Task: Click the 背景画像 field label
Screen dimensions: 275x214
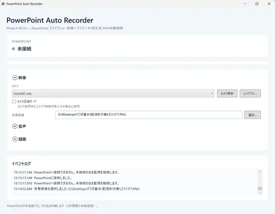Action: [18, 115]
